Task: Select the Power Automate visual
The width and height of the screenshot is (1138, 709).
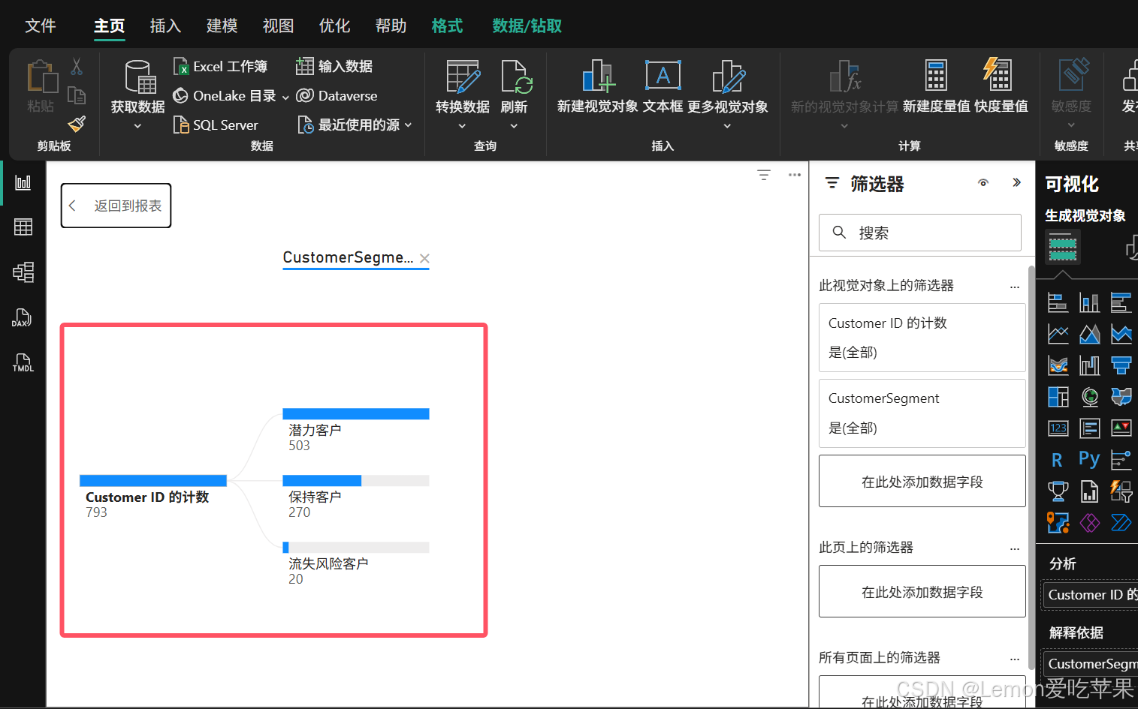Action: click(x=1121, y=522)
